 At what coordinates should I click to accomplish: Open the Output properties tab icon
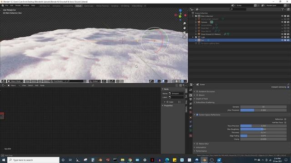click(191, 100)
